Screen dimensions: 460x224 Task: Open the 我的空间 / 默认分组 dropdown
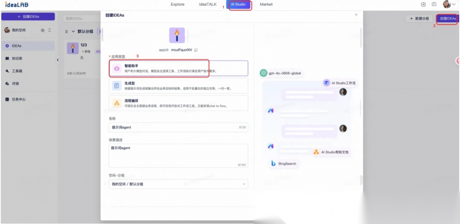(178, 184)
